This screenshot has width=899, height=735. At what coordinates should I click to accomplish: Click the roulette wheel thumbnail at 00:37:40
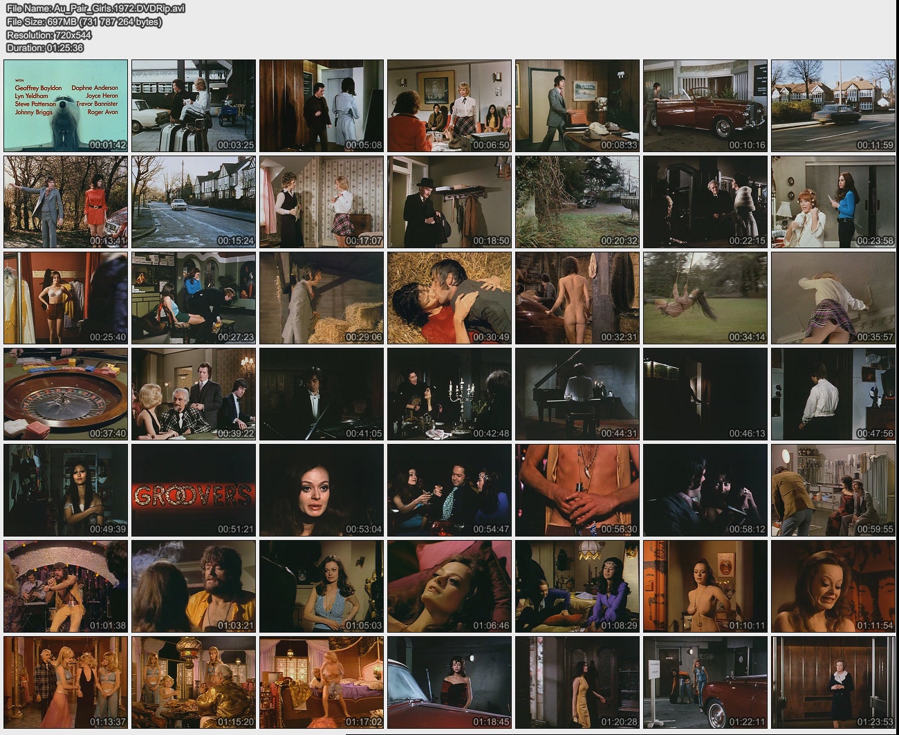(66, 394)
